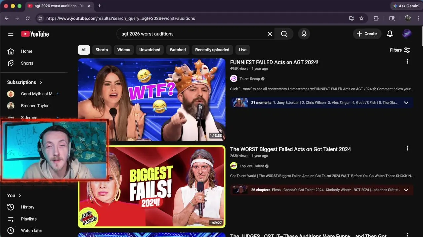Play the WTF? thumbnail video

(152, 100)
